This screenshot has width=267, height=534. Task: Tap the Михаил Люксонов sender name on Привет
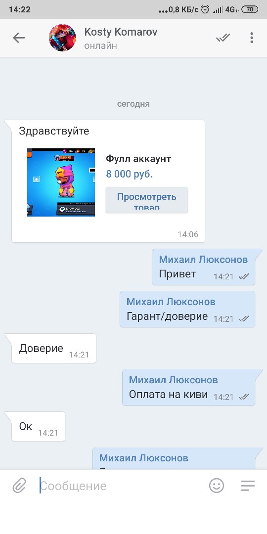tap(203, 260)
